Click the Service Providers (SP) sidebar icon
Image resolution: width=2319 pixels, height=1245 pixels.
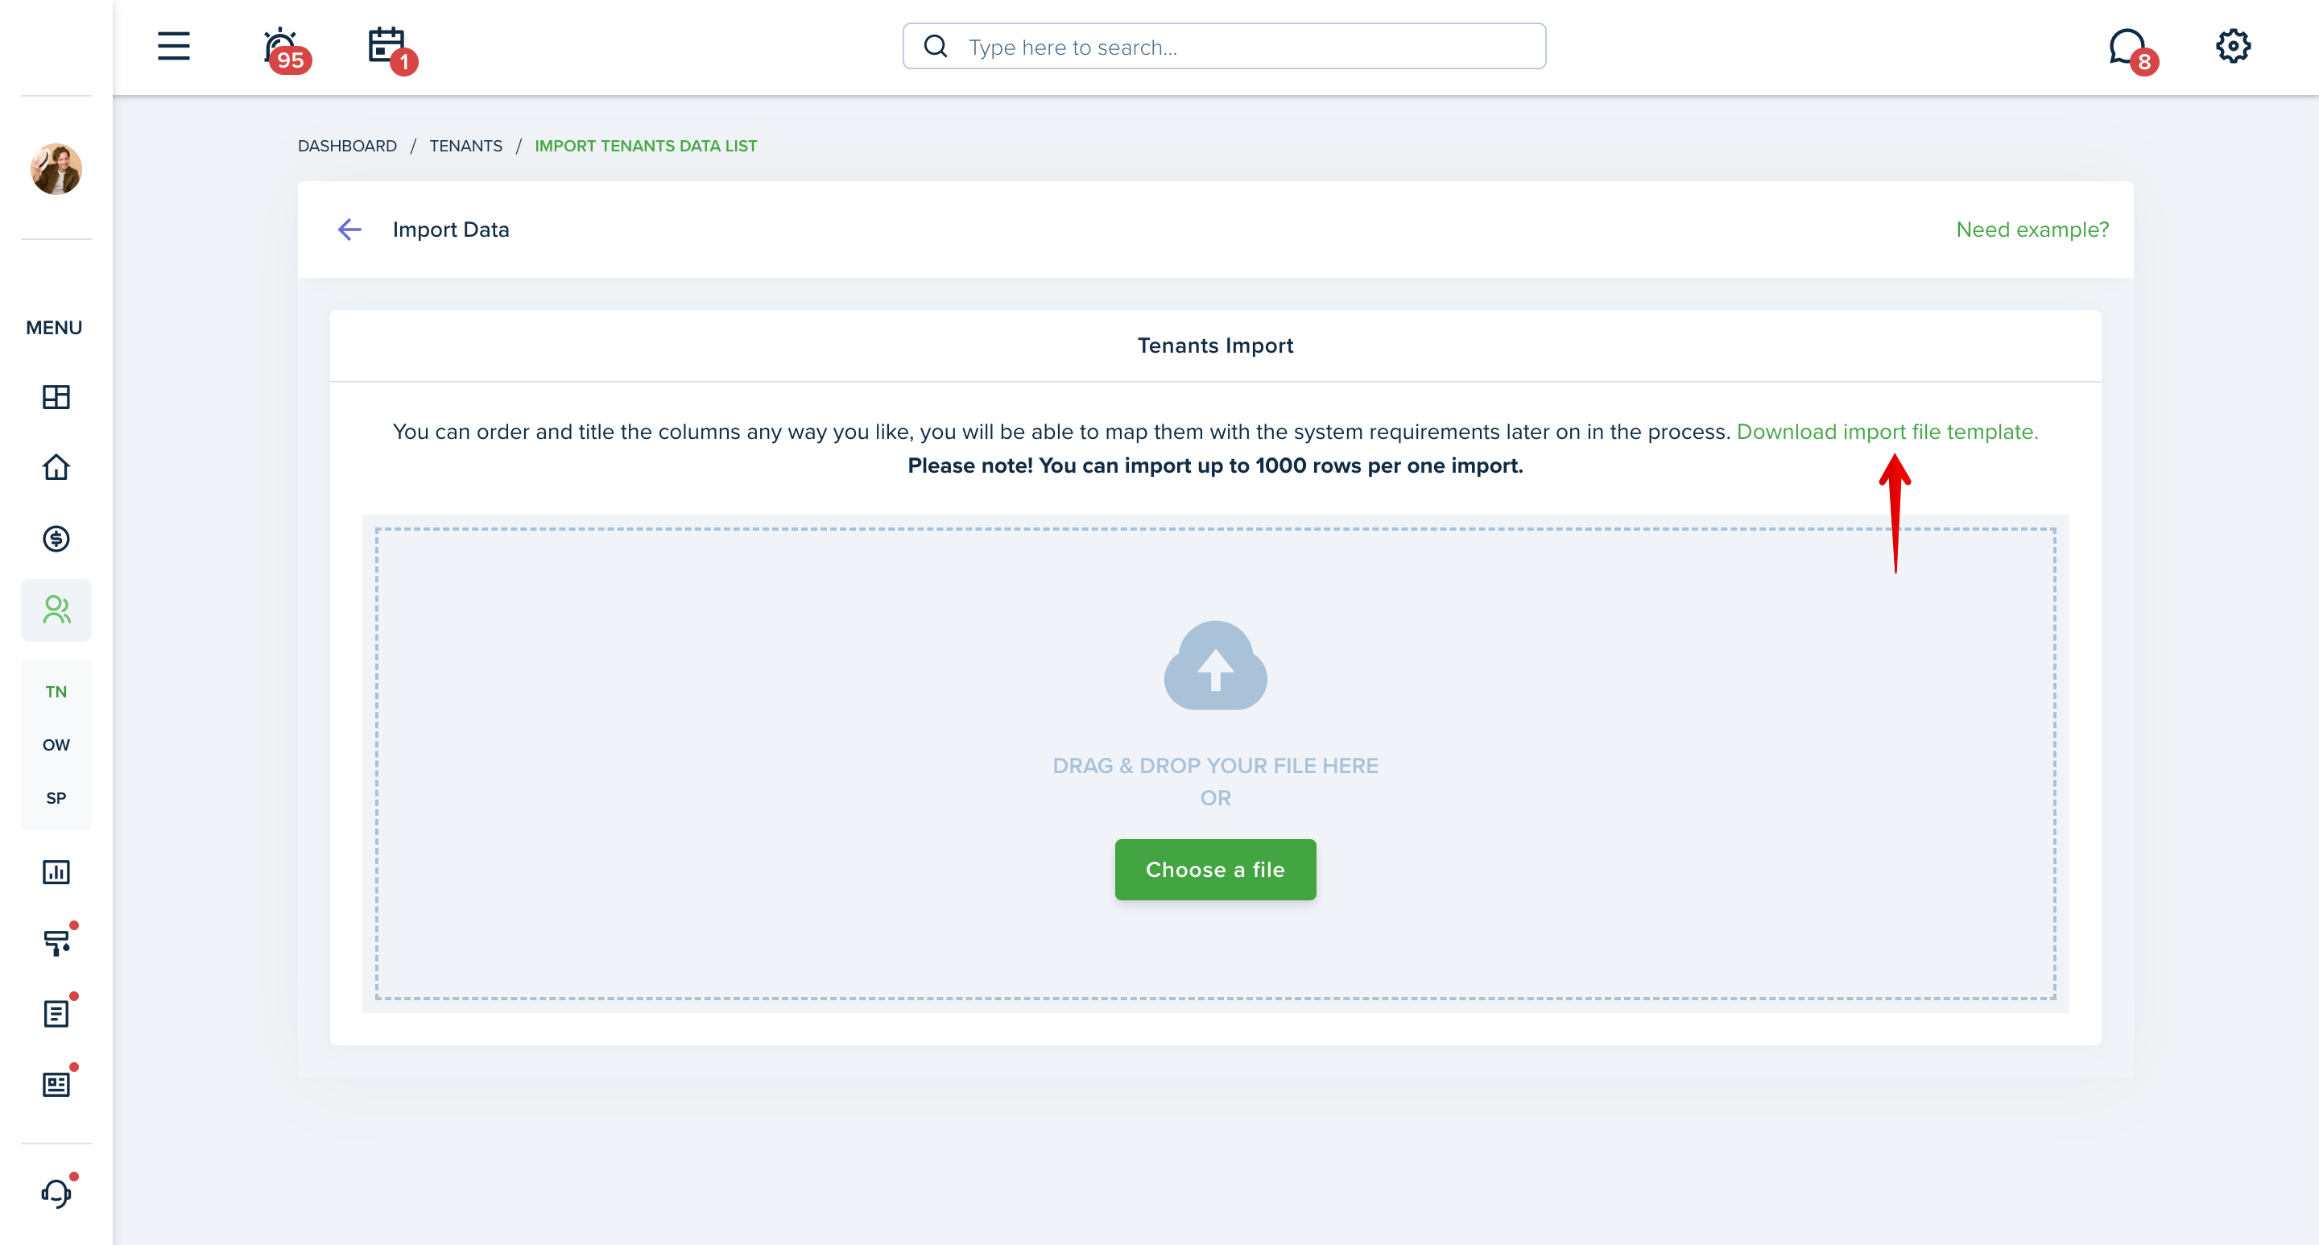[x=56, y=797]
